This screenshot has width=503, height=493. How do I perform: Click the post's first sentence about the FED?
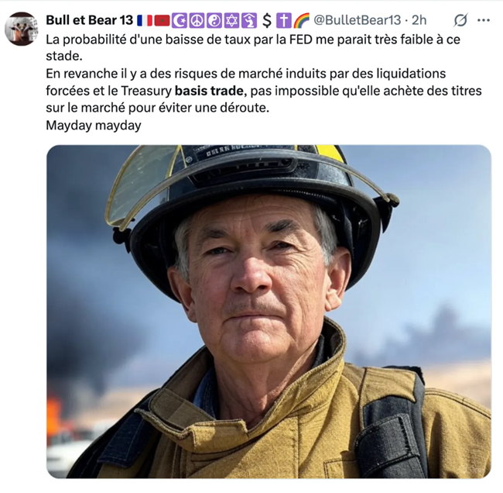253,47
